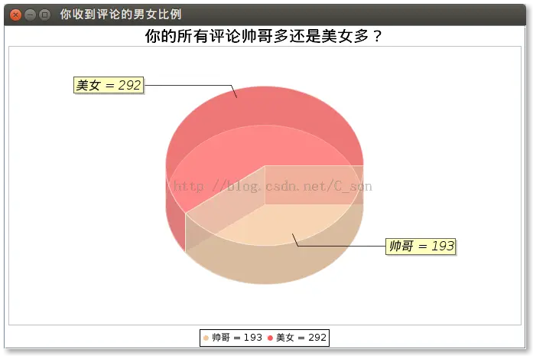
Task: Click the chart title 你的所有评论帅哥多还是美女多？
Action: 264,36
